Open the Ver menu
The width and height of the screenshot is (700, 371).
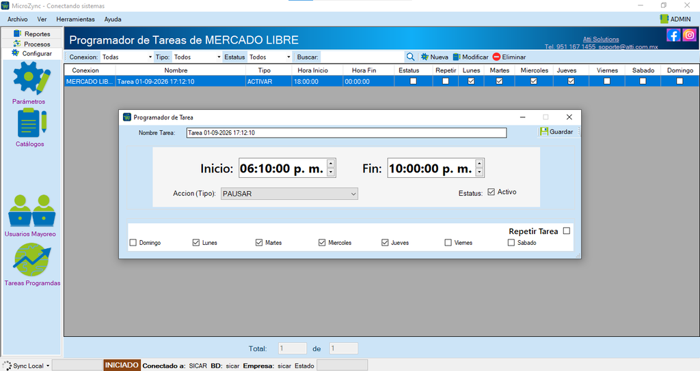(x=42, y=19)
